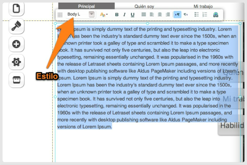Open the Body L style dropdown

pyautogui.click(x=76, y=14)
